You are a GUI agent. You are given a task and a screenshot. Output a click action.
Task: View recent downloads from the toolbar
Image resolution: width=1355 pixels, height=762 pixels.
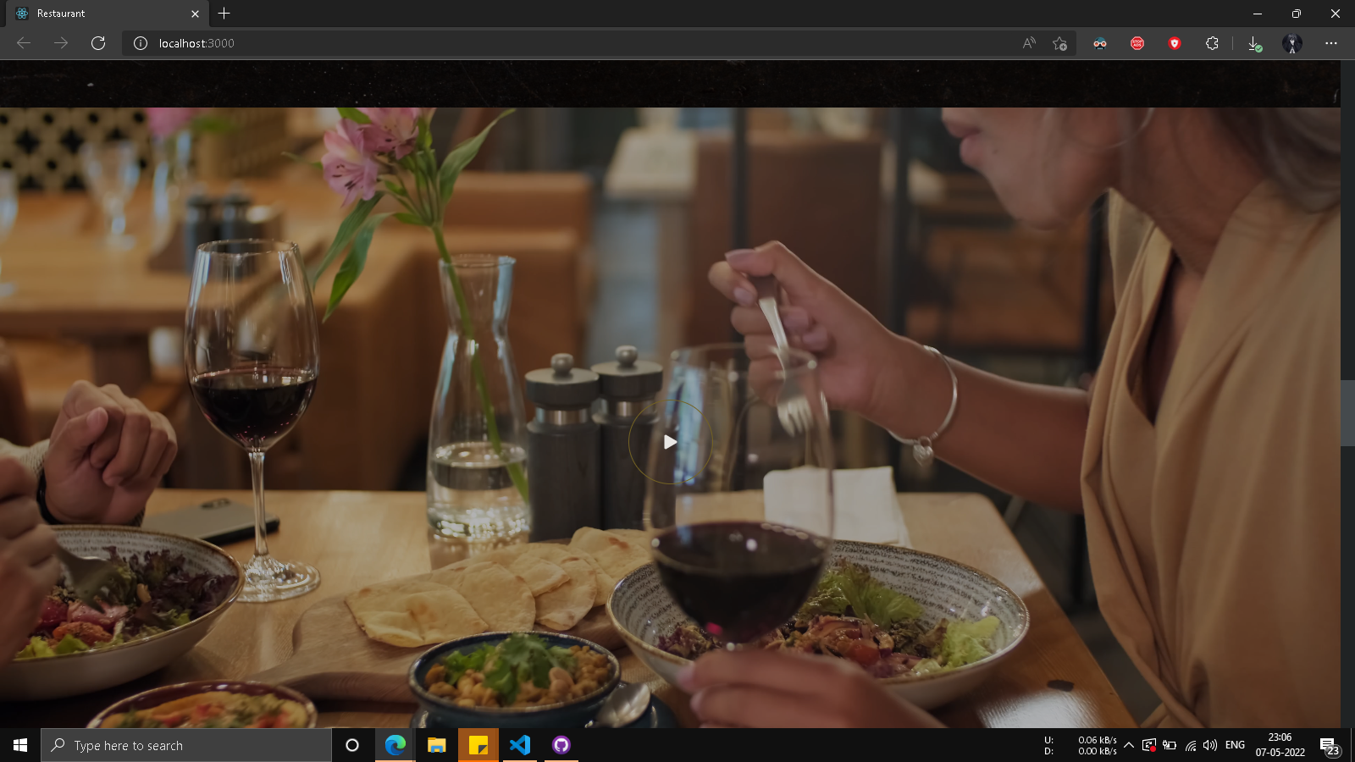coord(1254,43)
